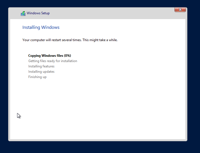The height and width of the screenshot is (153, 200).
Task: Click the "Windows Setup" title text
Action: point(38,13)
